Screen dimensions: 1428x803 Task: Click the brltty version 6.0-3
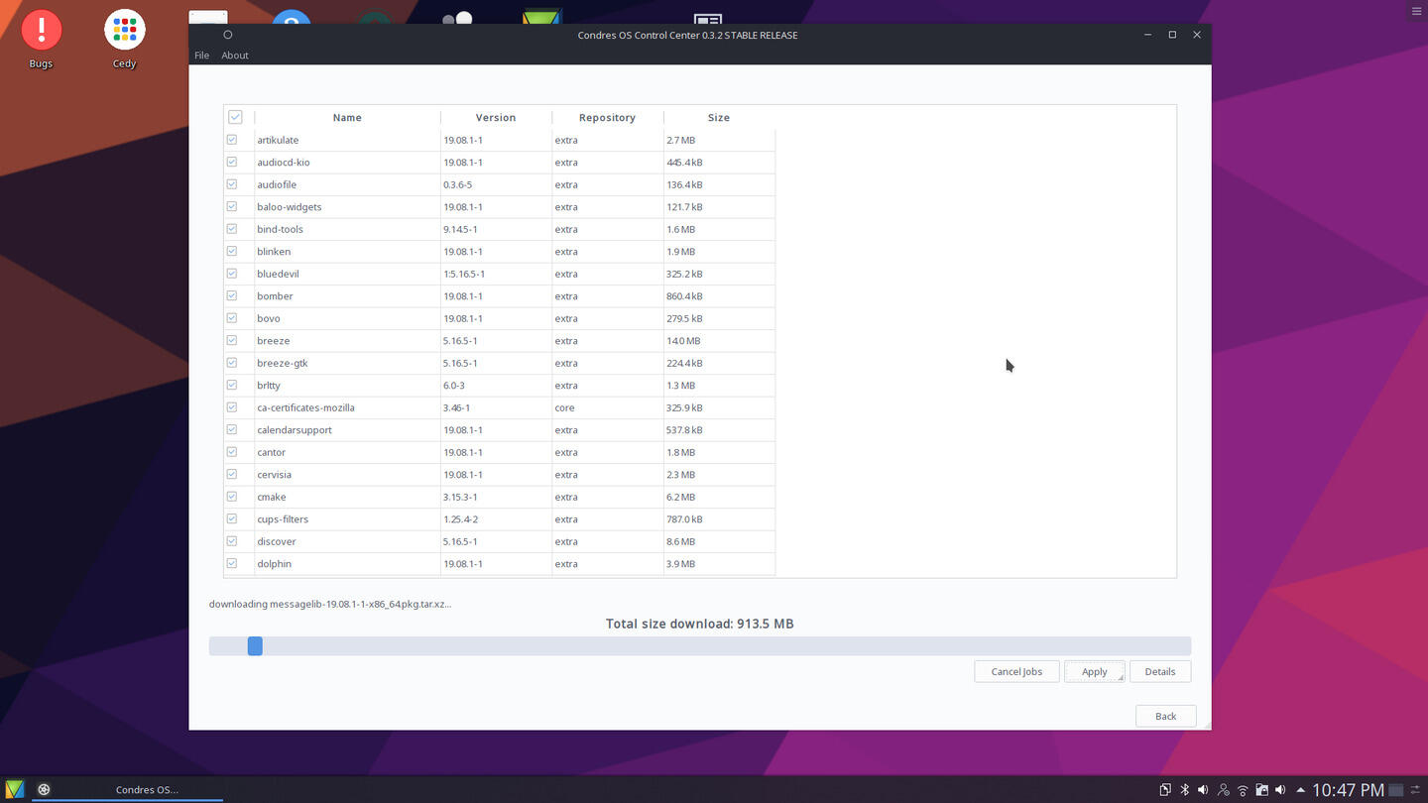click(x=454, y=386)
